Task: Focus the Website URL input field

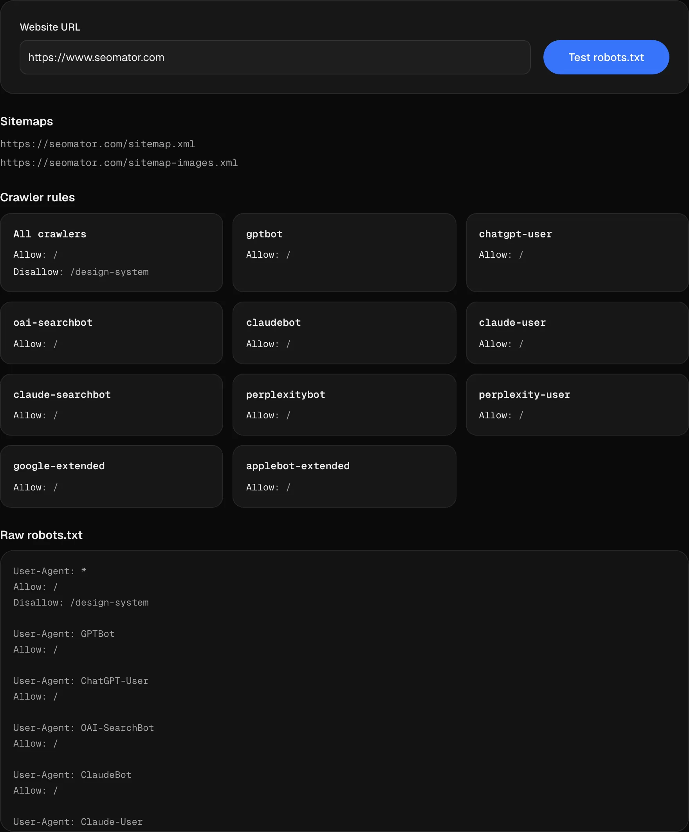Action: [x=275, y=57]
